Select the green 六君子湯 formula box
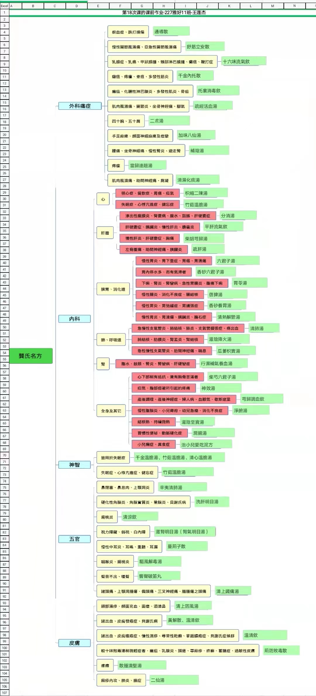 click(237, 261)
